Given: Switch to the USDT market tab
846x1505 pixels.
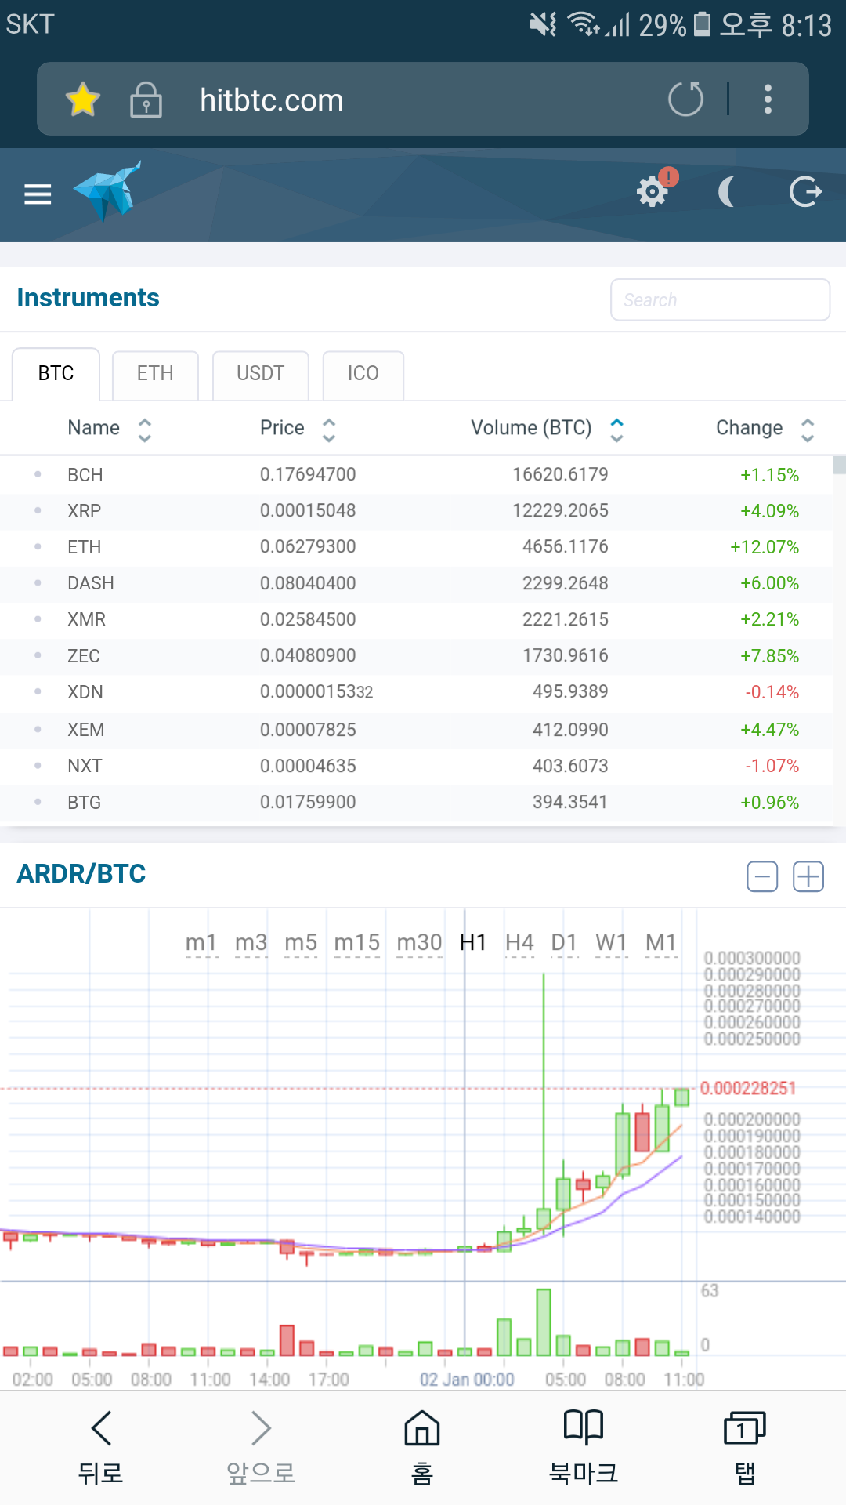Looking at the screenshot, I should tap(260, 374).
